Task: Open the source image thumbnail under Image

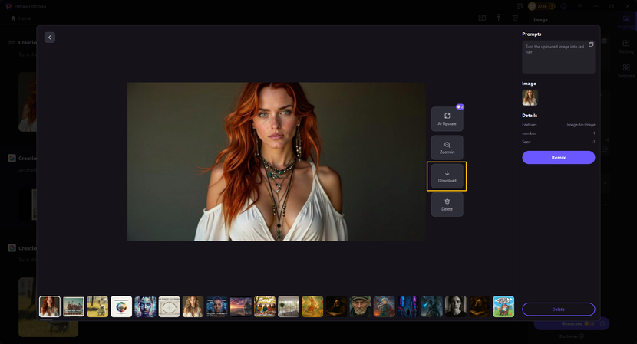Action: click(x=530, y=97)
